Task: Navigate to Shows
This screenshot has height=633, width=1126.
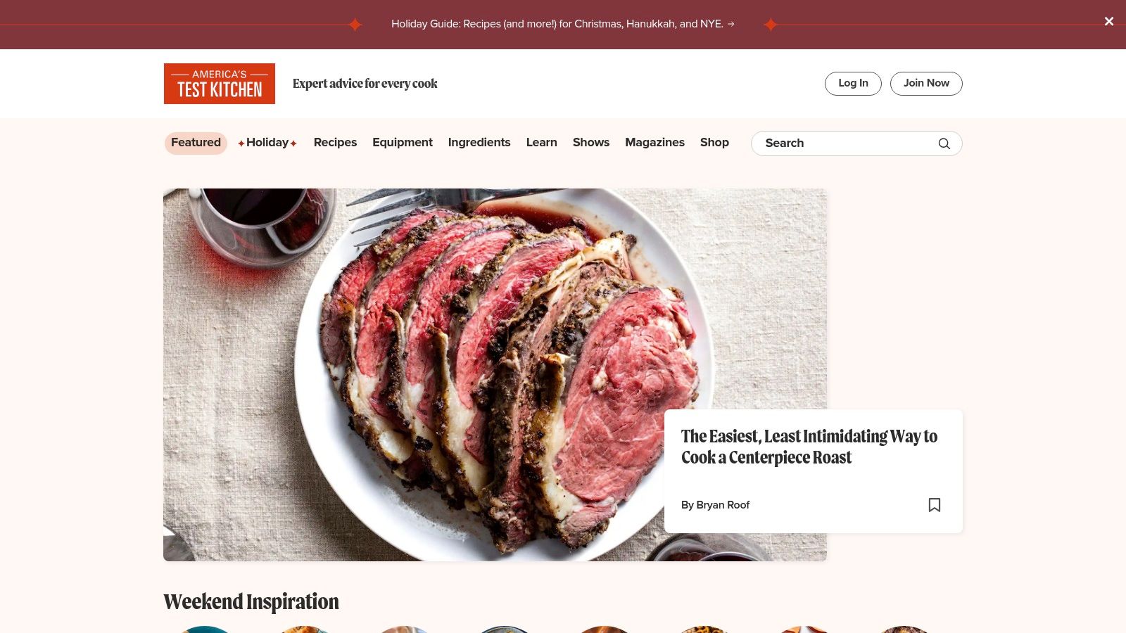Action: (x=591, y=143)
